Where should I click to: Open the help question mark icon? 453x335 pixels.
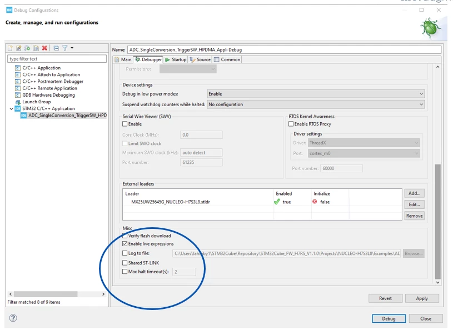(x=13, y=318)
